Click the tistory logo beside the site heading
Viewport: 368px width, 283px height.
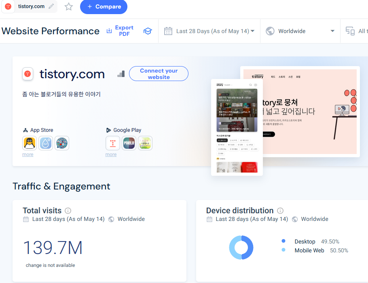[x=27, y=74]
